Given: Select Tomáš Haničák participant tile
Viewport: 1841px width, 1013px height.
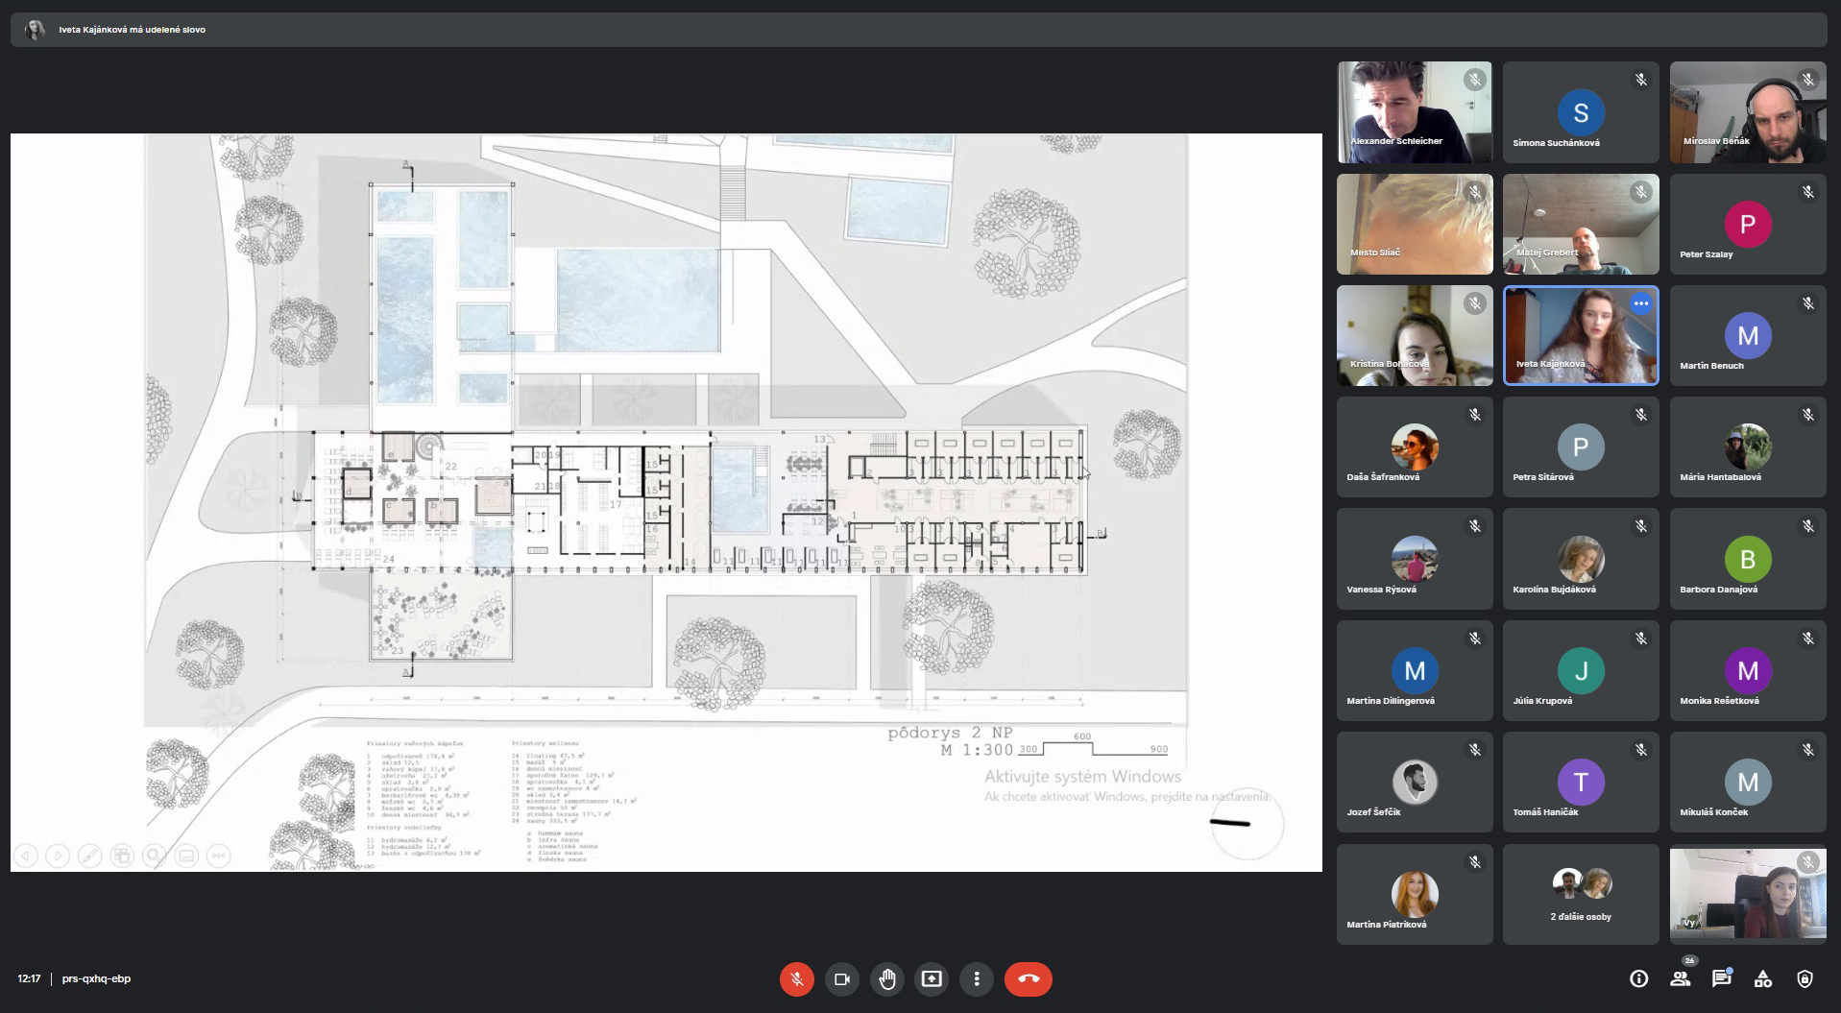Looking at the screenshot, I should 1581,782.
